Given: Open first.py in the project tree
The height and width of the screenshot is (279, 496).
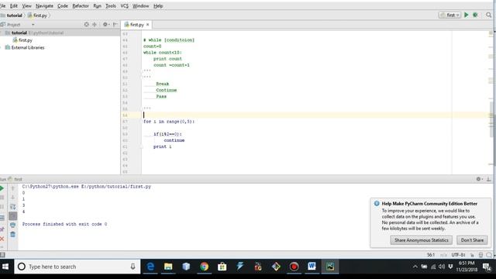Looking at the screenshot, I should tap(22, 40).
